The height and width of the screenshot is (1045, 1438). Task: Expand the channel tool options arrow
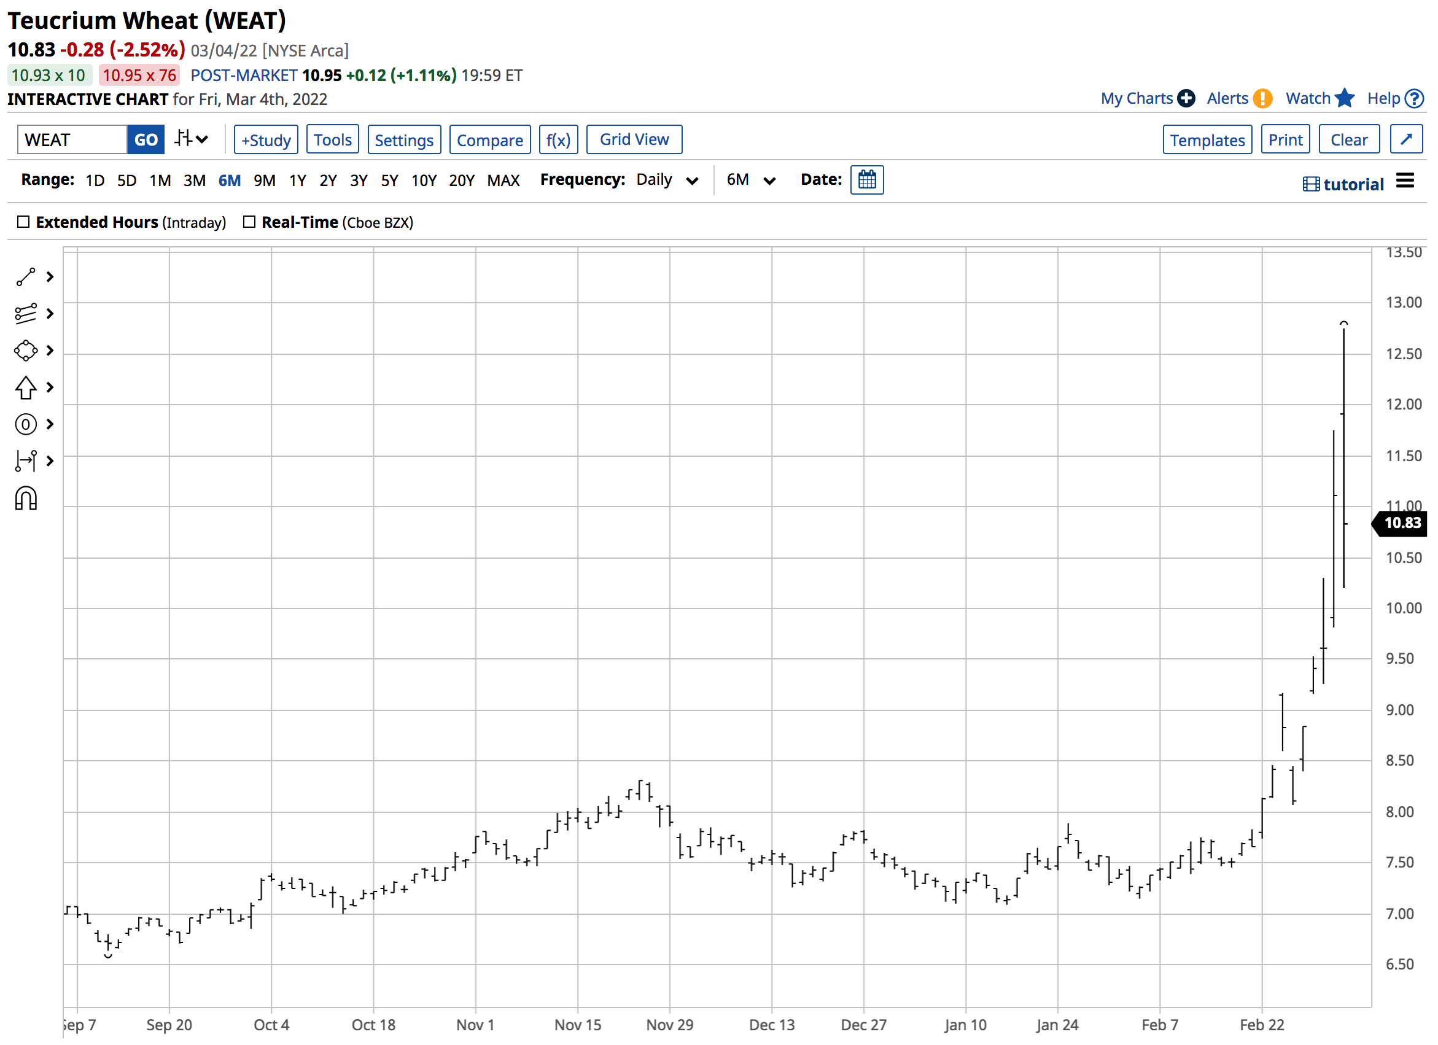pos(50,314)
